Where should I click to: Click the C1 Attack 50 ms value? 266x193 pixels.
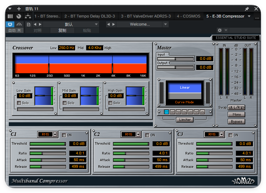[x=78, y=160]
